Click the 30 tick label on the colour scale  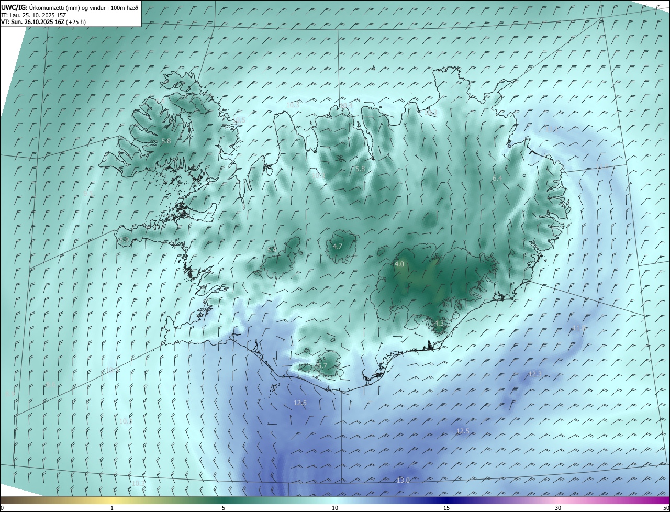(x=558, y=508)
